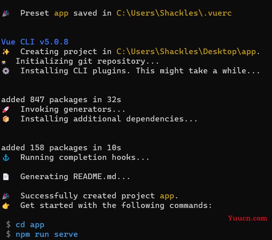Viewport: 272px width, 240px height.
Task: Click the party popper emoji beside Preset
Action: [x=6, y=13]
